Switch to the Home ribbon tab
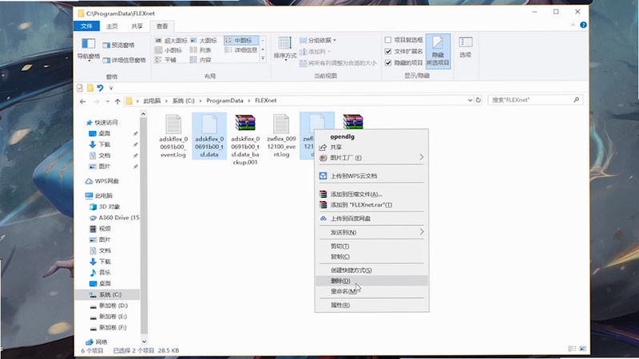The width and height of the screenshot is (639, 359). (112, 26)
